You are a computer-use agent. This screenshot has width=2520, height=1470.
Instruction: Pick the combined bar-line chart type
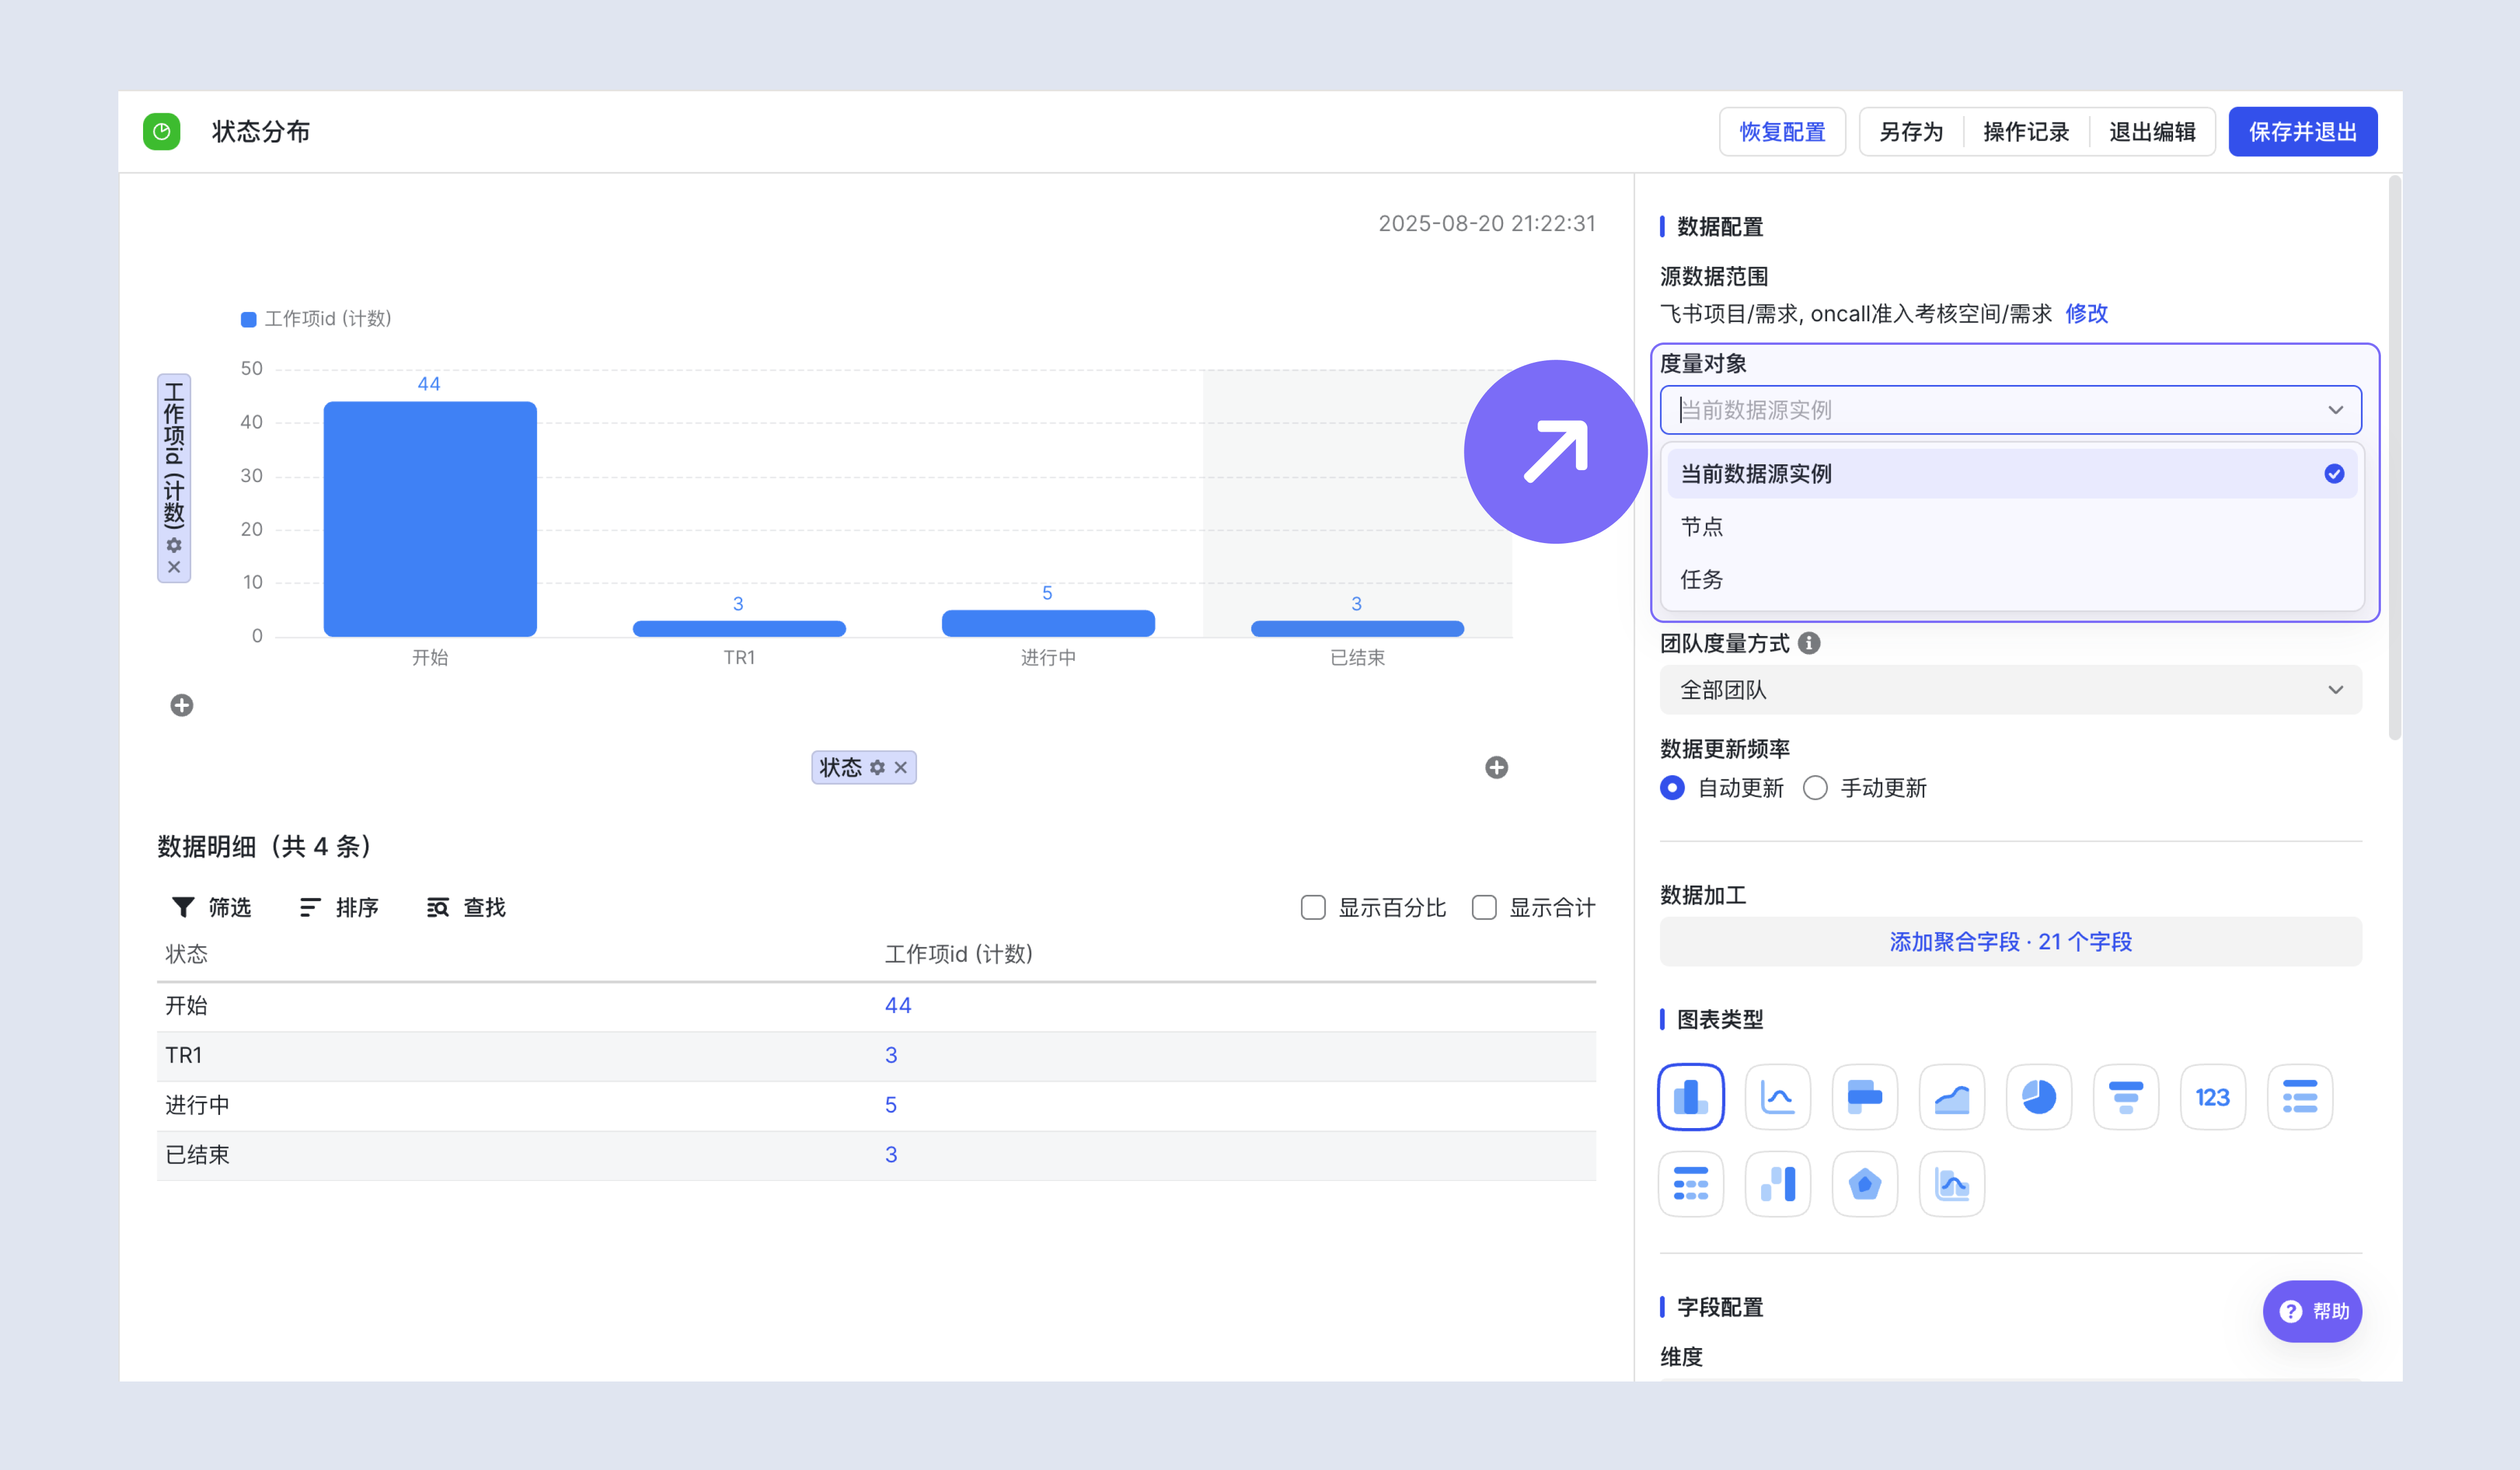[1951, 1184]
